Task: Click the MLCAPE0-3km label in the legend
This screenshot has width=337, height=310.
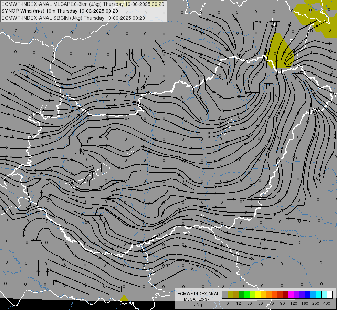Action: click(x=198, y=299)
